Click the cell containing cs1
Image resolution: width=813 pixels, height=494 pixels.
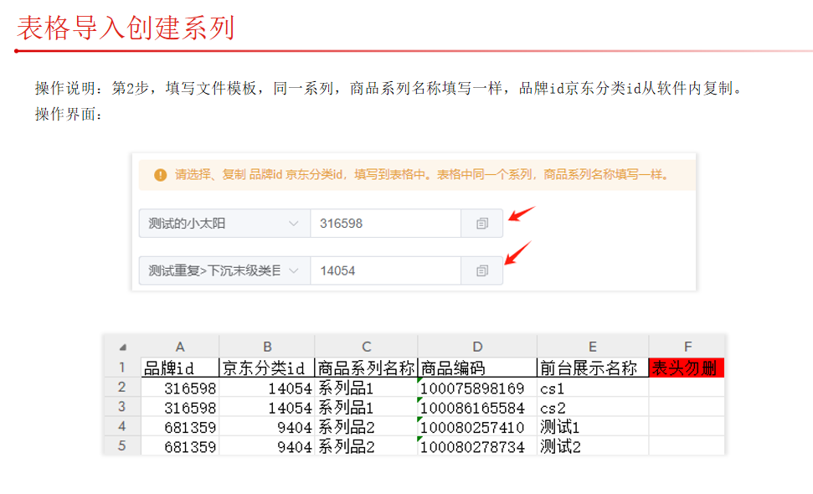592,388
